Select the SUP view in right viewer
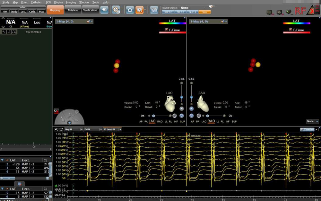Viewport: 321px width, 201px height. click(234, 122)
